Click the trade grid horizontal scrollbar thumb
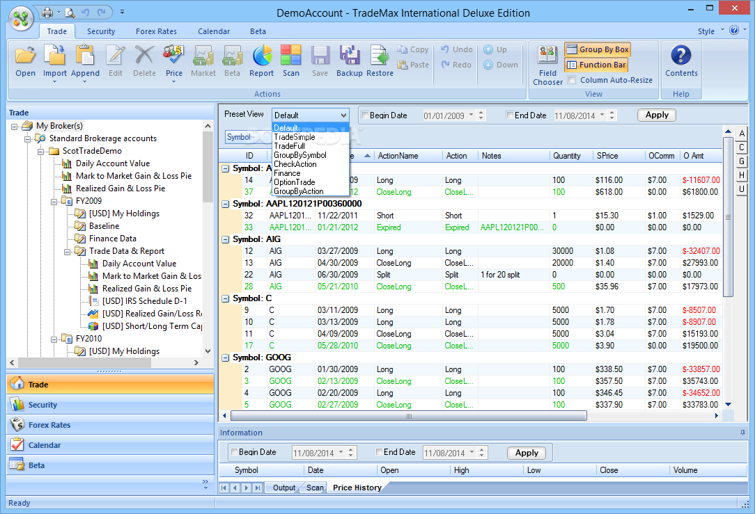Screen dimensions: 755x514 click(409, 416)
